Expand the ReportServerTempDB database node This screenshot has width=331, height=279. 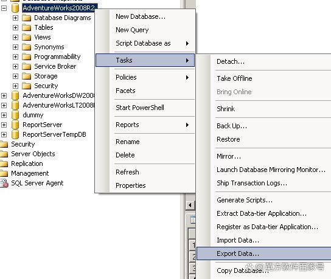tap(4, 134)
